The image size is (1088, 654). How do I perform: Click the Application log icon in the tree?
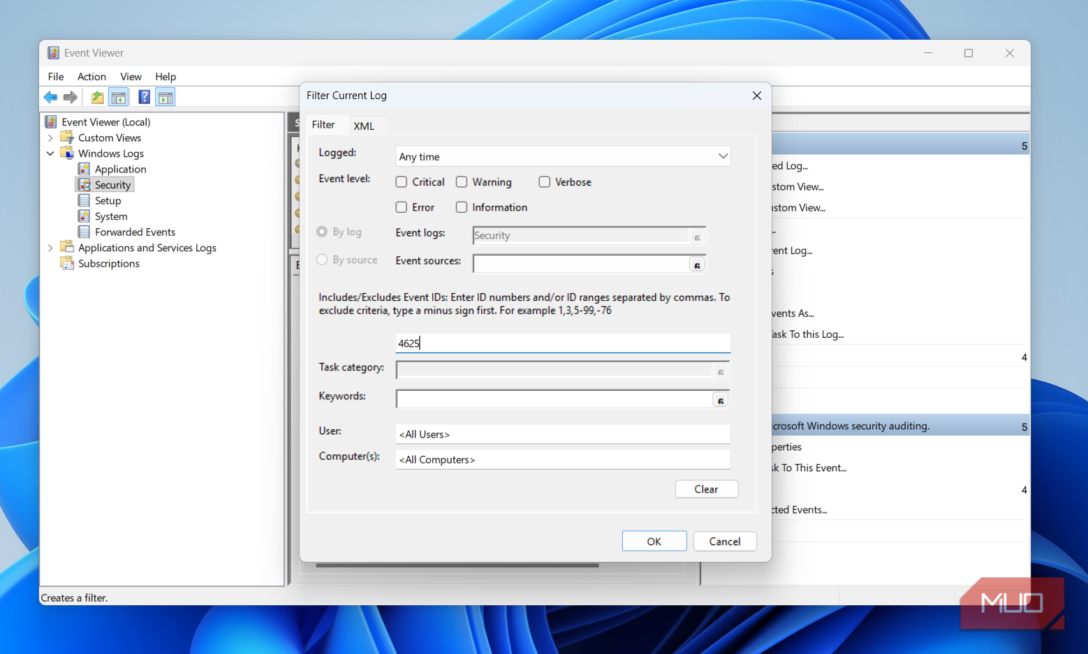(84, 169)
